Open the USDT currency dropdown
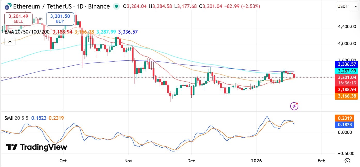 346,6
